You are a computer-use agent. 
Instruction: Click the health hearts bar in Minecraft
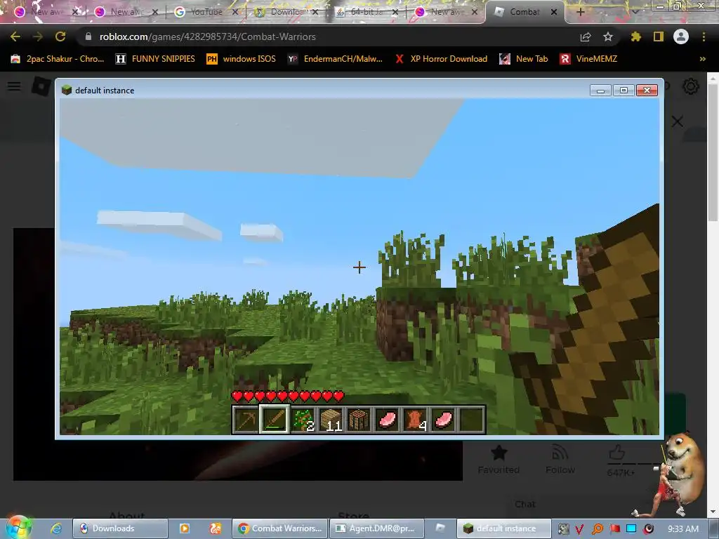coord(288,396)
